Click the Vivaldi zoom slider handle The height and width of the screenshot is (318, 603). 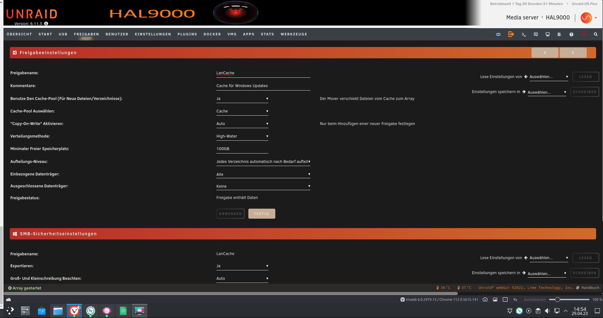click(557, 300)
